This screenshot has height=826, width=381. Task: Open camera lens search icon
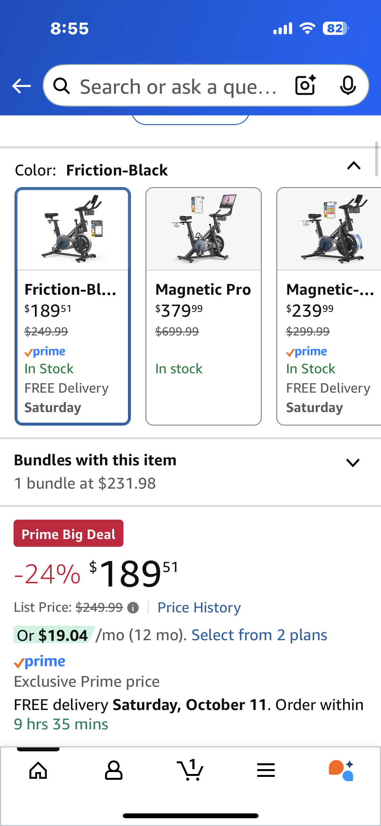point(305,85)
